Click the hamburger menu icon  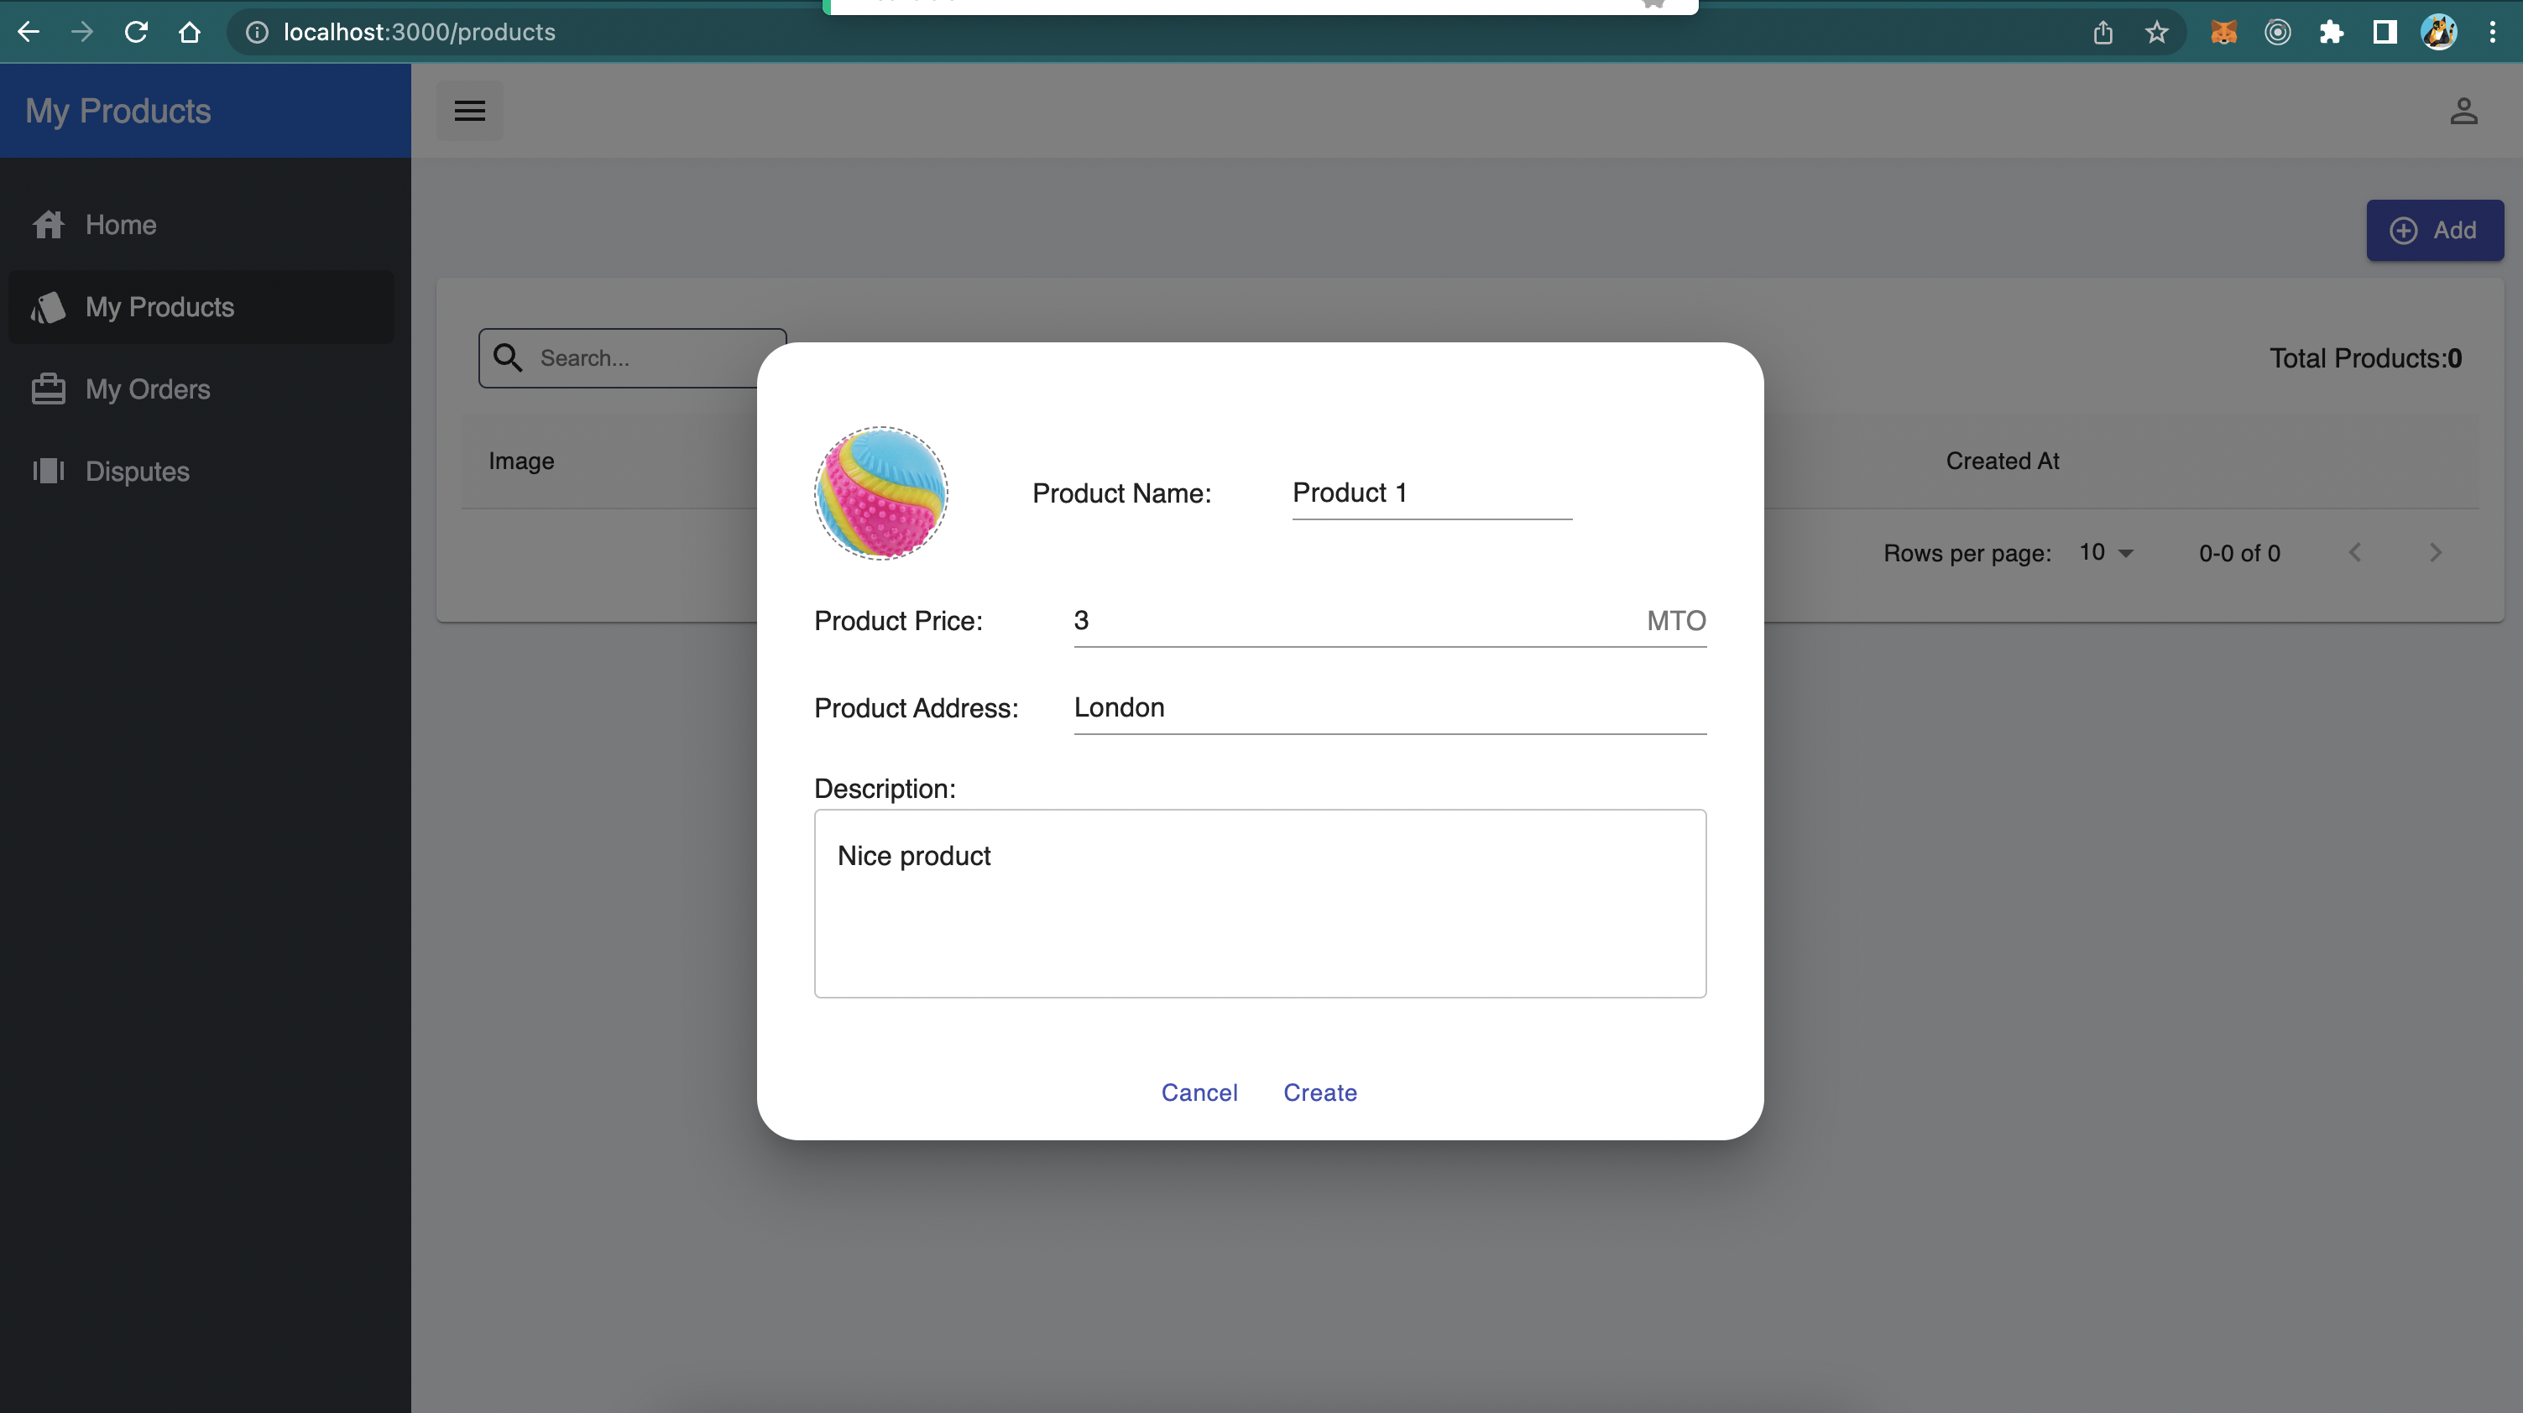[x=469, y=111]
